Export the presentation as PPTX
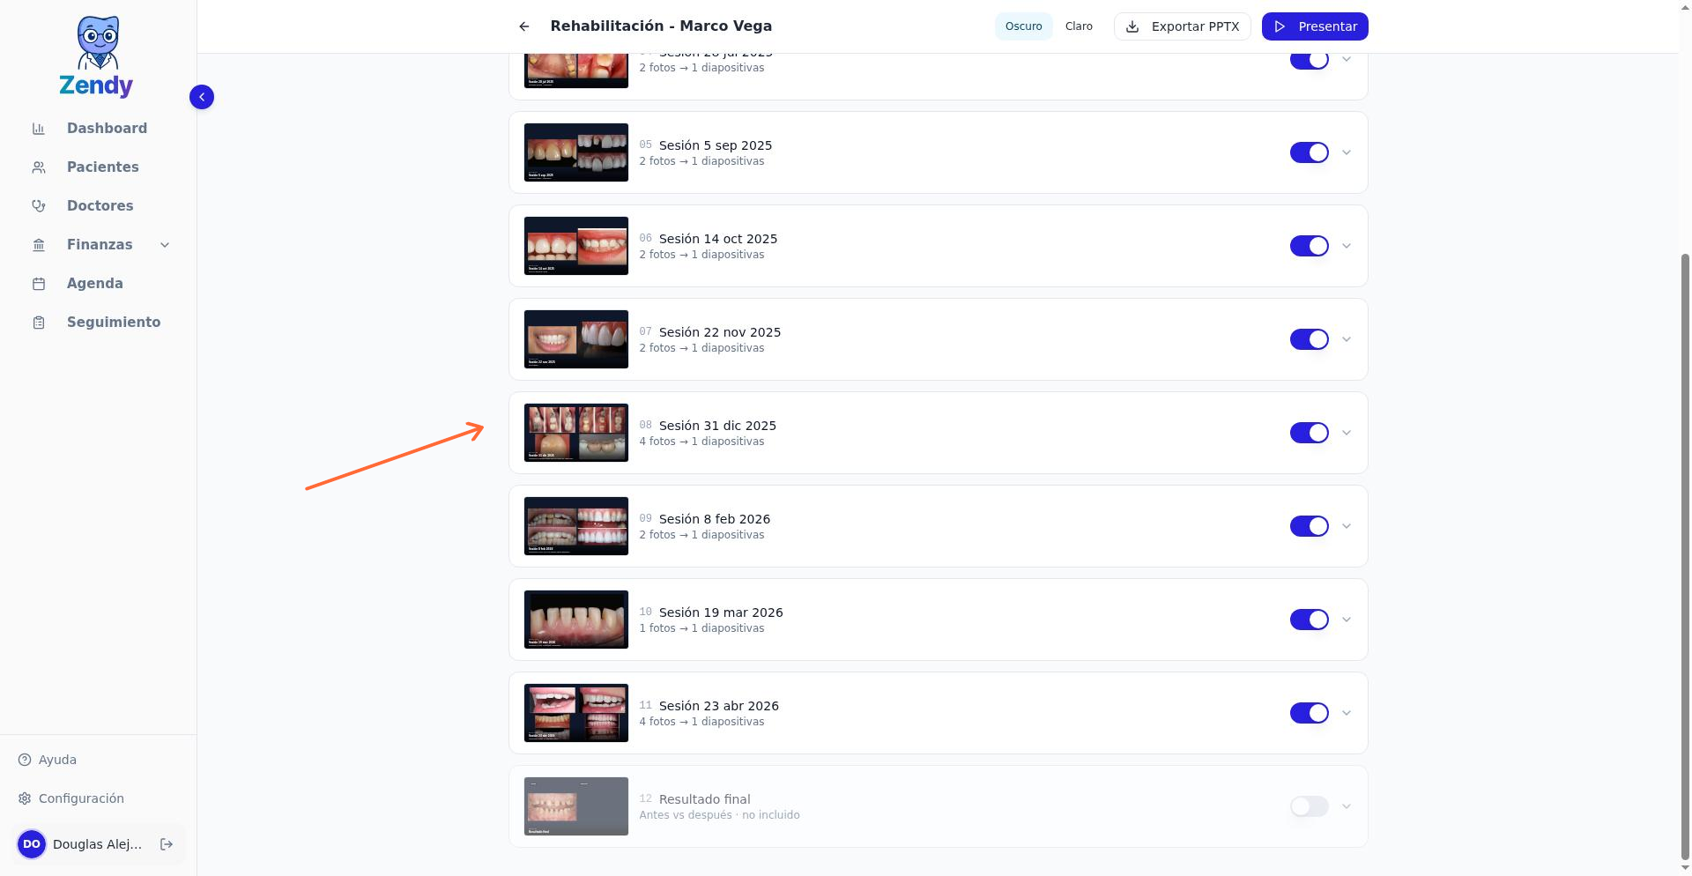This screenshot has height=876, width=1692. (1182, 26)
